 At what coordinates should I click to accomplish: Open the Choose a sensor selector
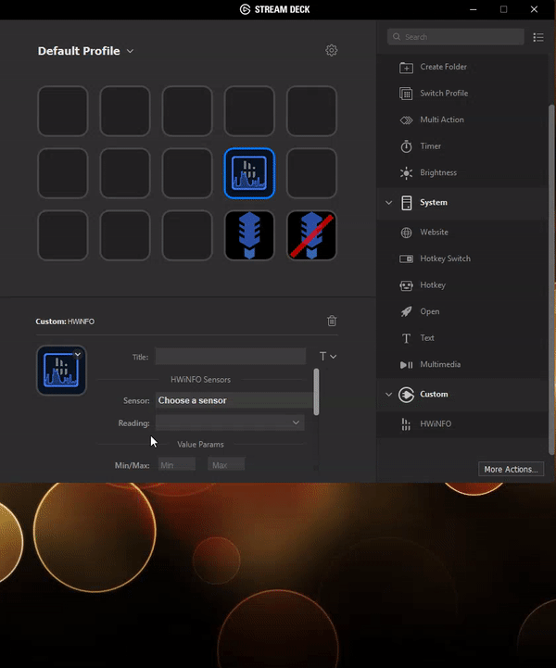(x=234, y=400)
